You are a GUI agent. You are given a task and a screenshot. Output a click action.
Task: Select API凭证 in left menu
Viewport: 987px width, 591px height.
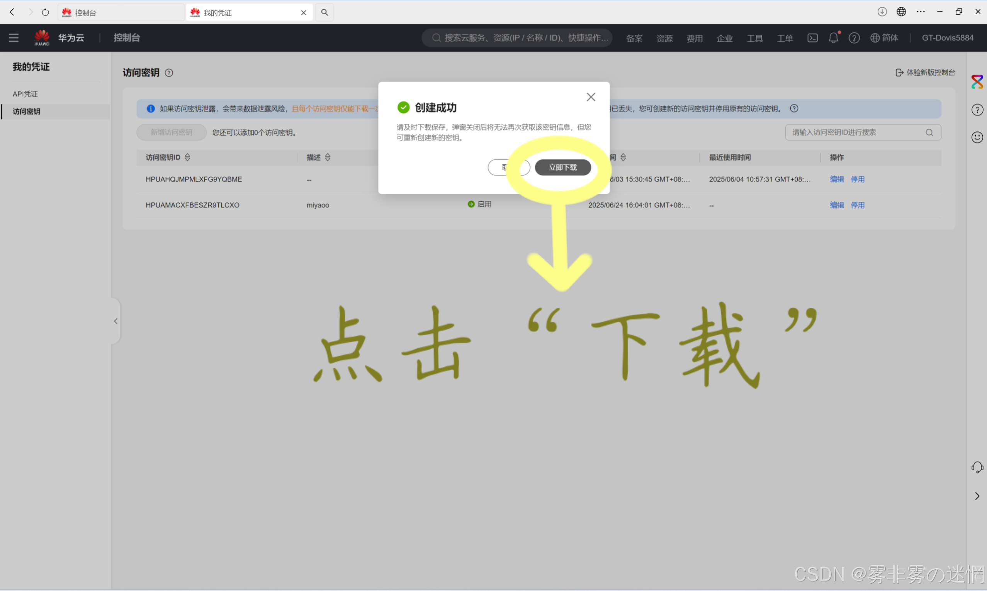(25, 94)
